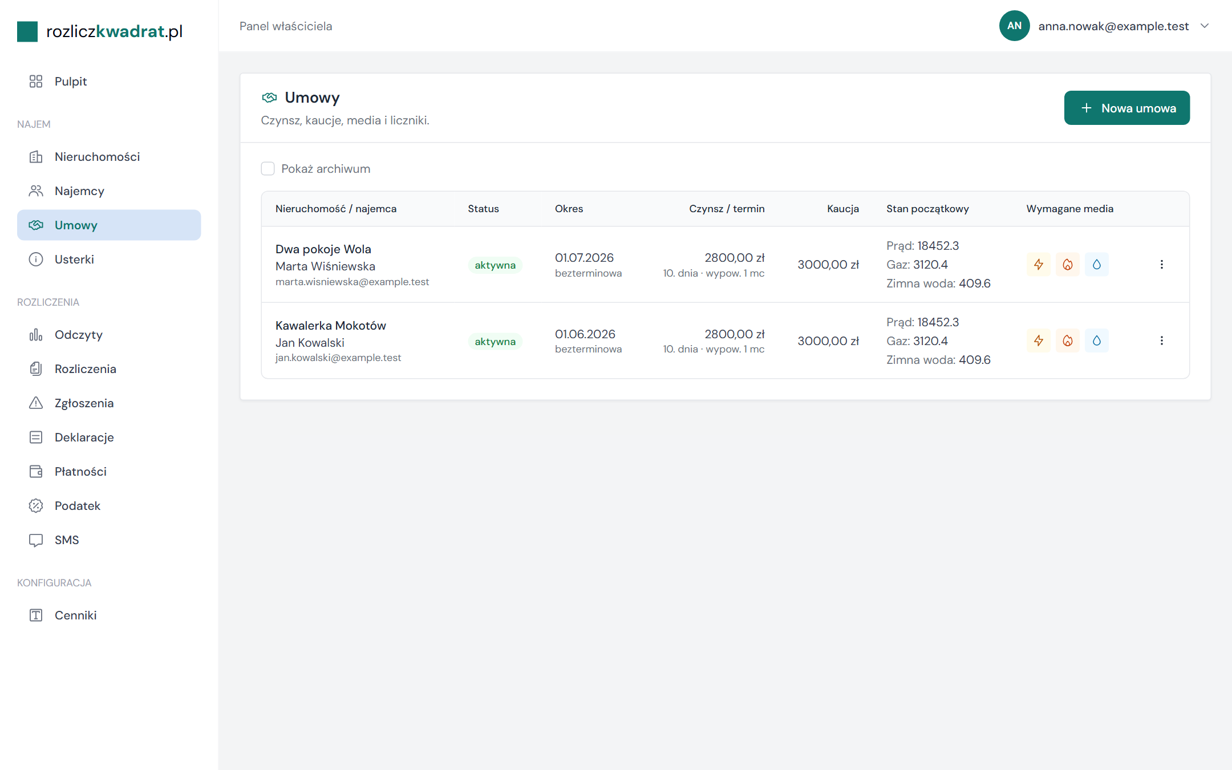Click electricity media icon for Dwa pokoje Wola
The height and width of the screenshot is (770, 1232).
click(1039, 265)
